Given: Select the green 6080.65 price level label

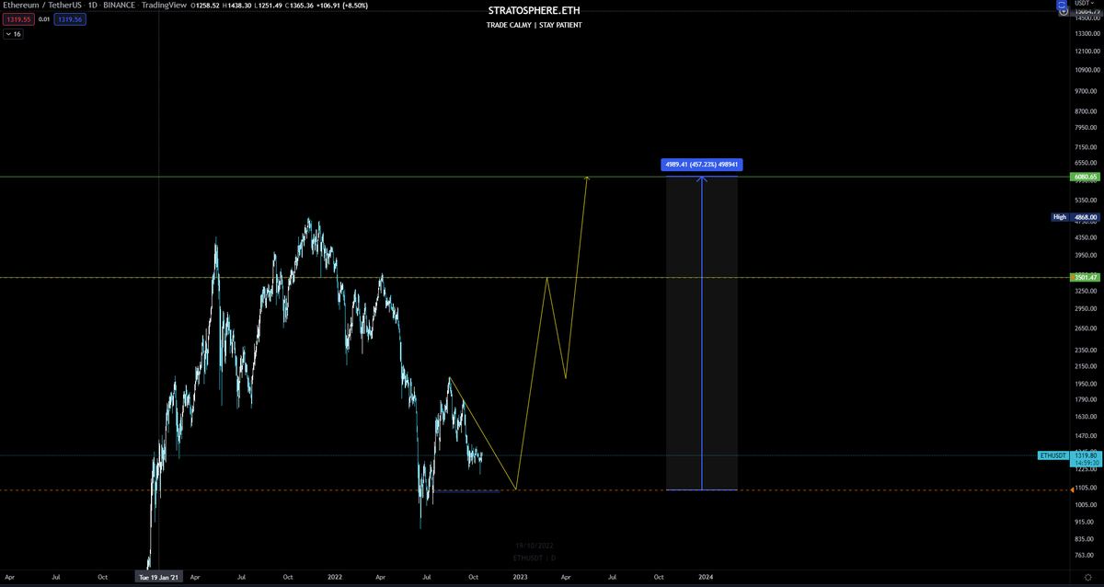Looking at the screenshot, I should pyautogui.click(x=1084, y=177).
